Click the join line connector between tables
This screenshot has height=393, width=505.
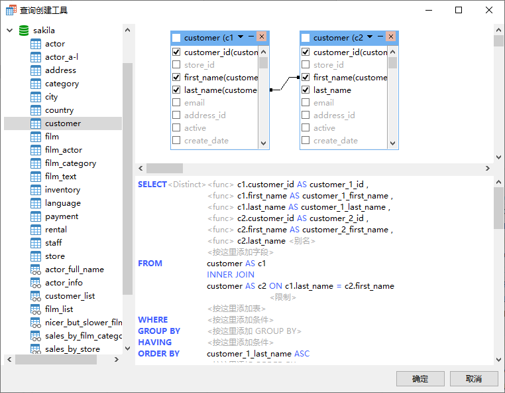pos(285,83)
